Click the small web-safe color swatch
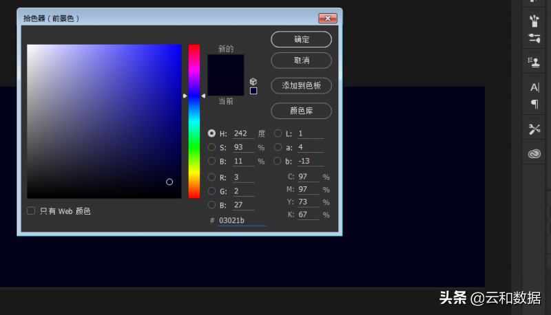 (253, 91)
